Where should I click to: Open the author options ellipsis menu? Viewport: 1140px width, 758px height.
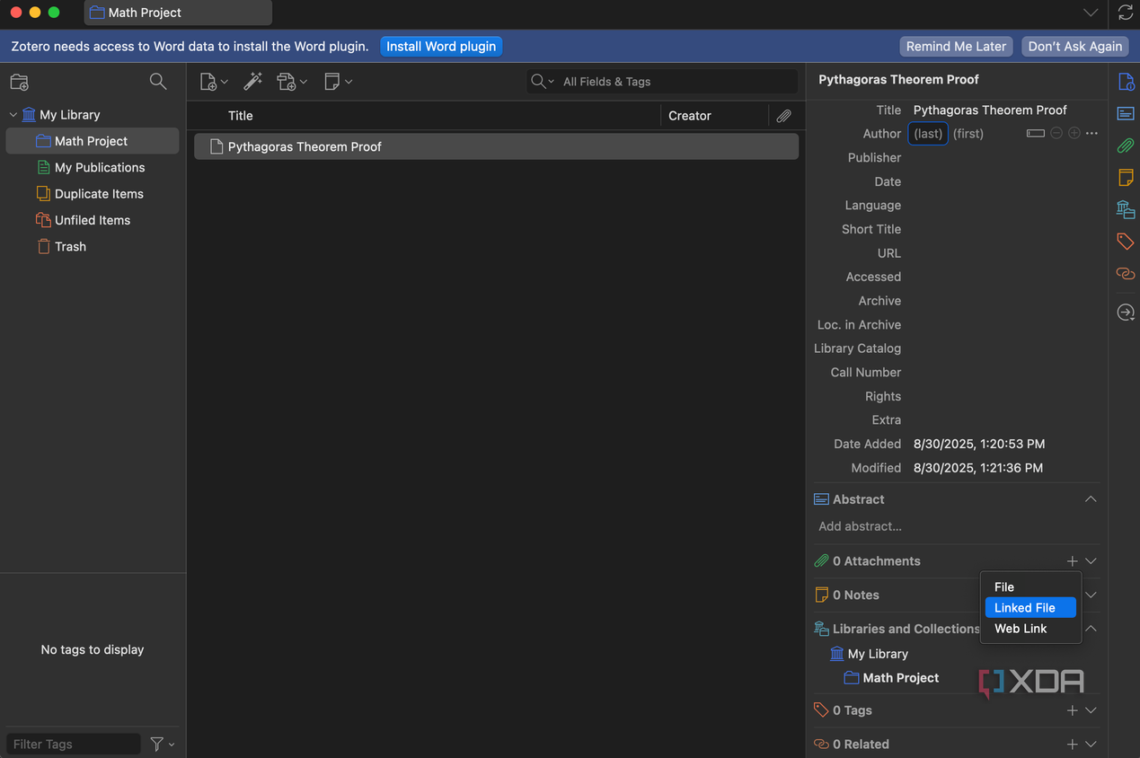point(1091,134)
